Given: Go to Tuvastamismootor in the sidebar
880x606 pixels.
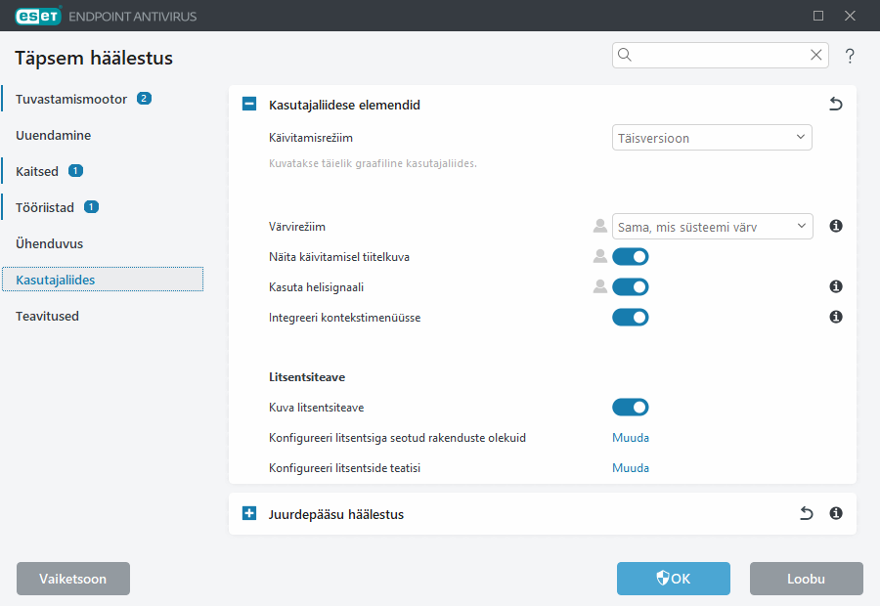Looking at the screenshot, I should (71, 99).
